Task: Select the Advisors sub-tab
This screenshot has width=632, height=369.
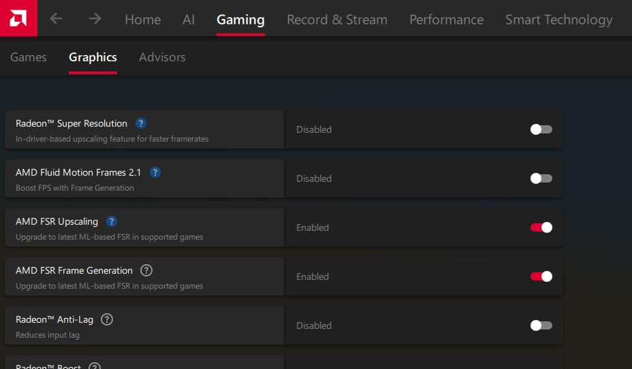Action: pyautogui.click(x=162, y=57)
